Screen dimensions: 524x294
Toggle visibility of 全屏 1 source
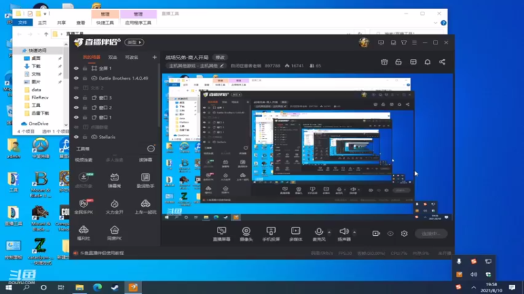click(76, 69)
